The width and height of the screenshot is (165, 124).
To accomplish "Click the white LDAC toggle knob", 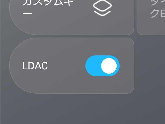I will pos(109,66).
